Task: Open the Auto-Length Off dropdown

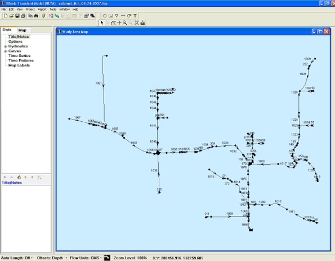Action: pyautogui.click(x=17, y=258)
